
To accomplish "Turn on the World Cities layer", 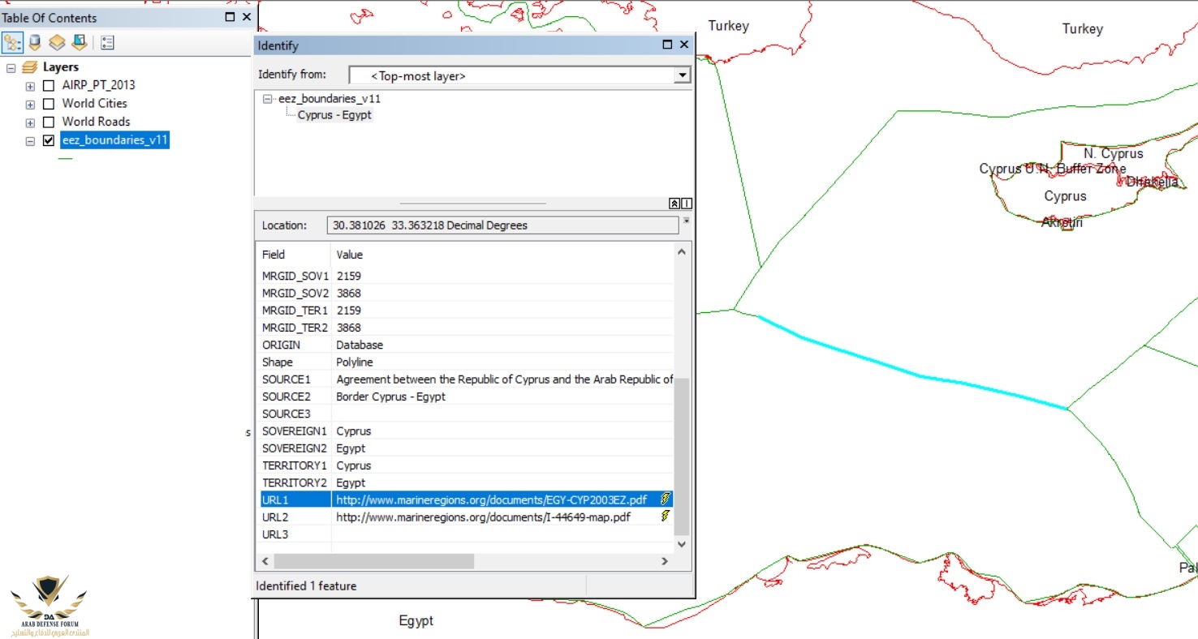I will (49, 104).
